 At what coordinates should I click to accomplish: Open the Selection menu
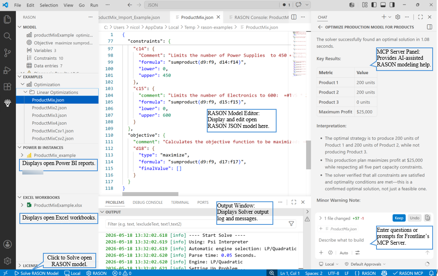tap(49, 5)
